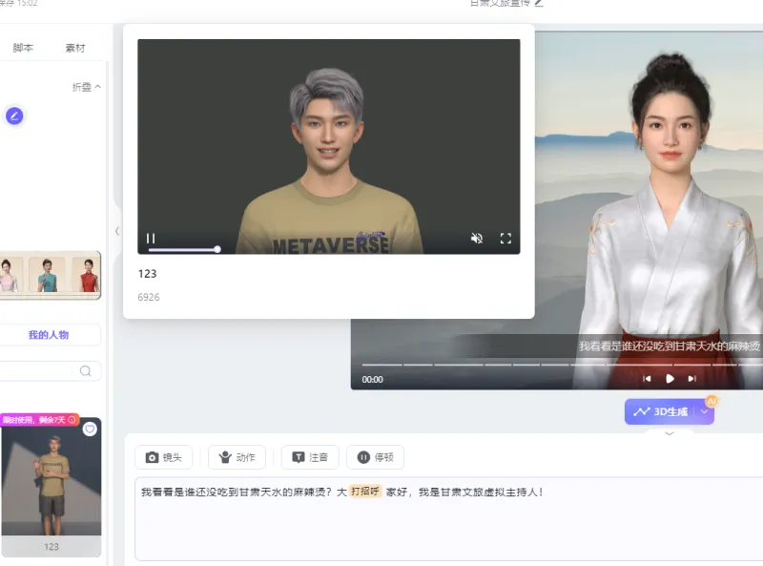763x566 pixels.
Task: Unmute the preview video sound
Action: (477, 239)
